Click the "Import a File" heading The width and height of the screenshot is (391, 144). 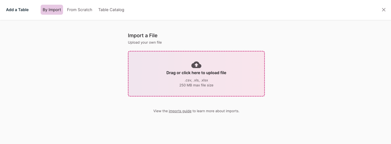tap(143, 35)
